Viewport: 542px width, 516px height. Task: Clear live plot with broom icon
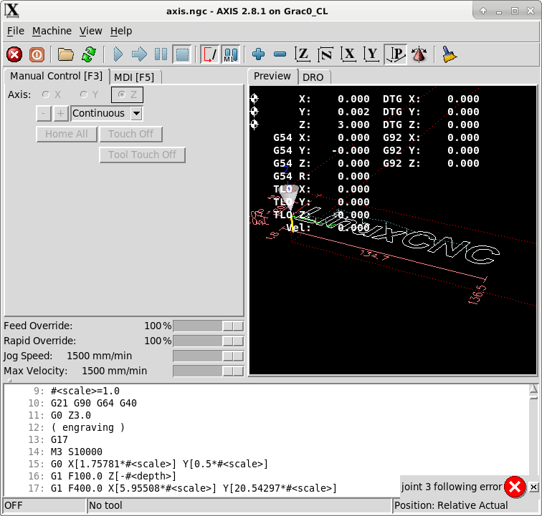(x=449, y=54)
